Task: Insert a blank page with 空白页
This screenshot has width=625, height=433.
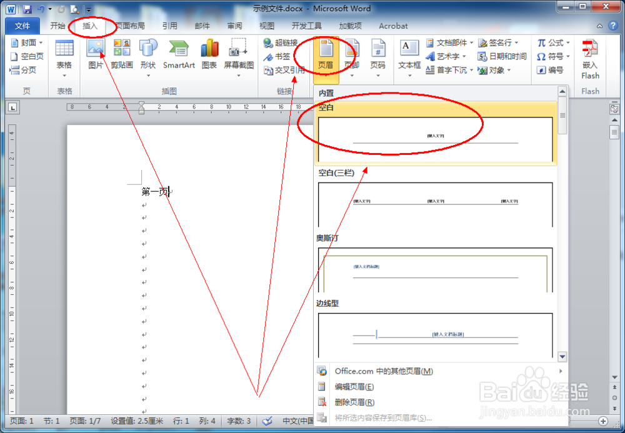Action: point(27,56)
